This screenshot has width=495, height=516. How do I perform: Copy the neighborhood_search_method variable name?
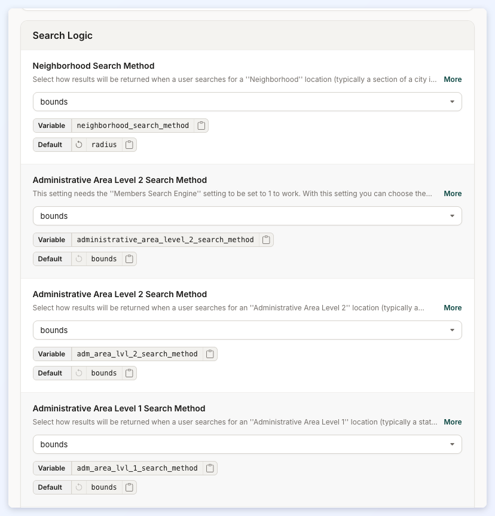click(x=201, y=126)
